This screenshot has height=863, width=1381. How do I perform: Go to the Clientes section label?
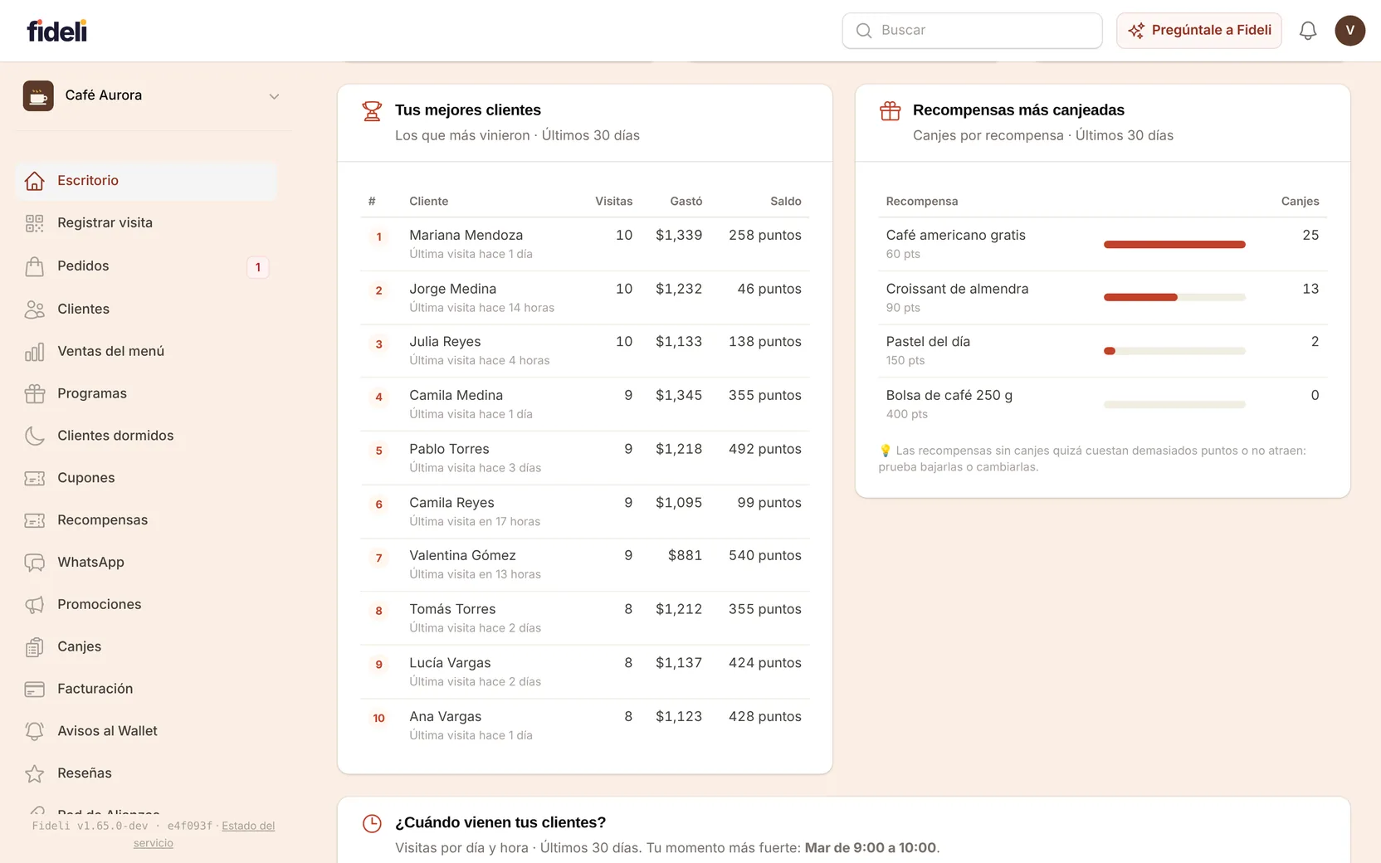pyautogui.click(x=83, y=309)
